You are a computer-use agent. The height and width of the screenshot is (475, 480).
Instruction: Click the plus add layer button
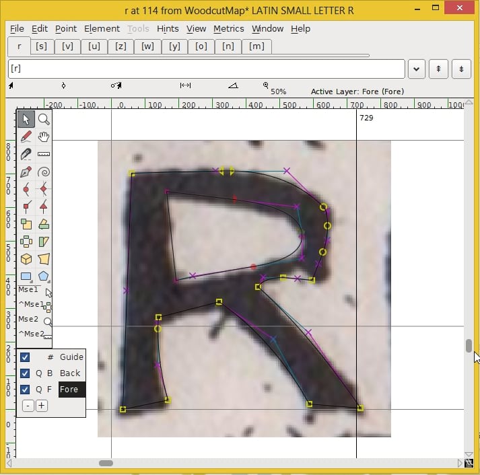(x=42, y=406)
